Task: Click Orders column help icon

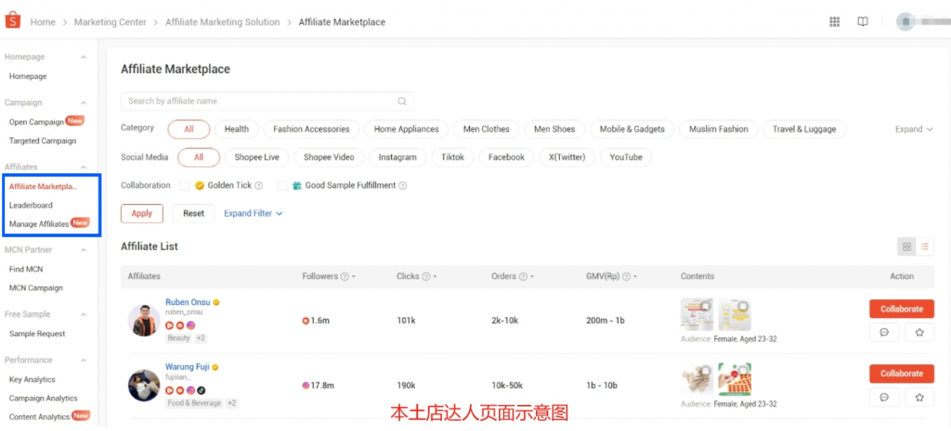Action: click(x=524, y=276)
